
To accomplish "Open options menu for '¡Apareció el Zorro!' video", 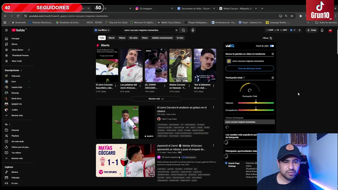I will click(213, 145).
